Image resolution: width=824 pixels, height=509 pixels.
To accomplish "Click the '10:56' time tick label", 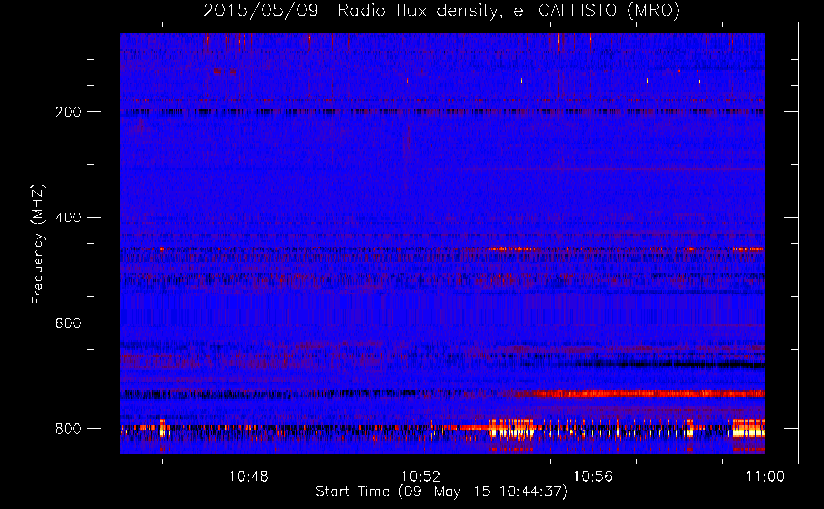I will pyautogui.click(x=593, y=477).
